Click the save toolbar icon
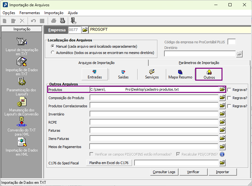 (x=42, y=21)
